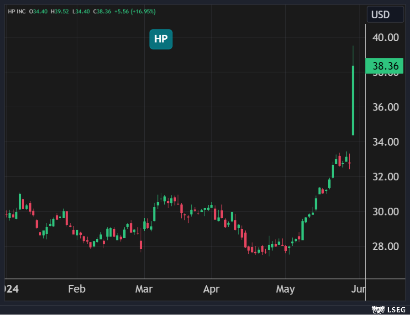Click the 34.00 price axis label
Screen dimensions: 410x315
coord(387,142)
